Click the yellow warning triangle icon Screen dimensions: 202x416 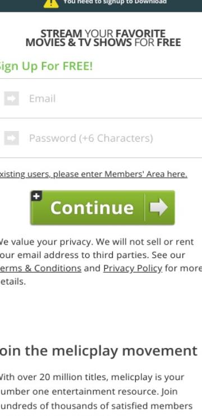coord(51,3)
